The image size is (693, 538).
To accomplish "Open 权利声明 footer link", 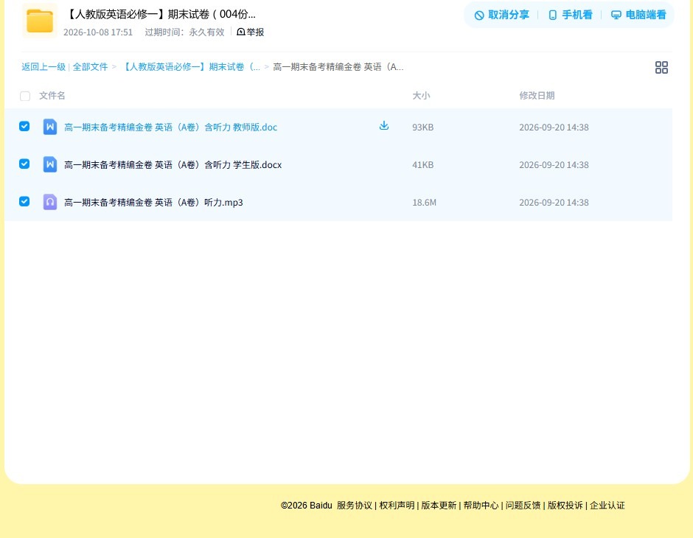I will 397,506.
